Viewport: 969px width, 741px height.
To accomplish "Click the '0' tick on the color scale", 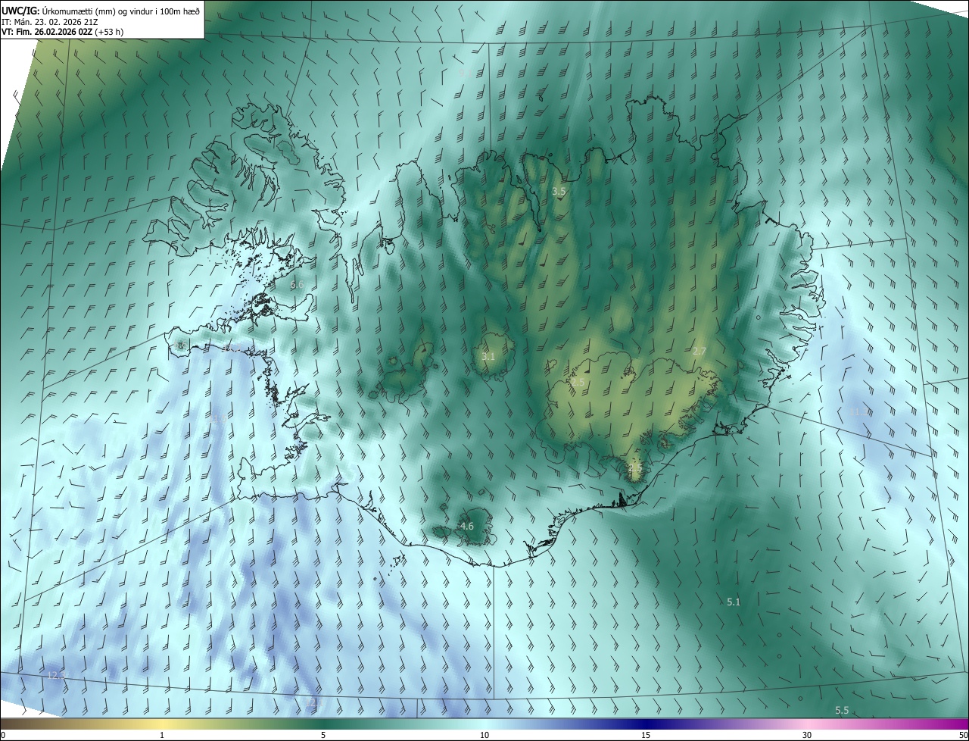I will tap(3, 735).
